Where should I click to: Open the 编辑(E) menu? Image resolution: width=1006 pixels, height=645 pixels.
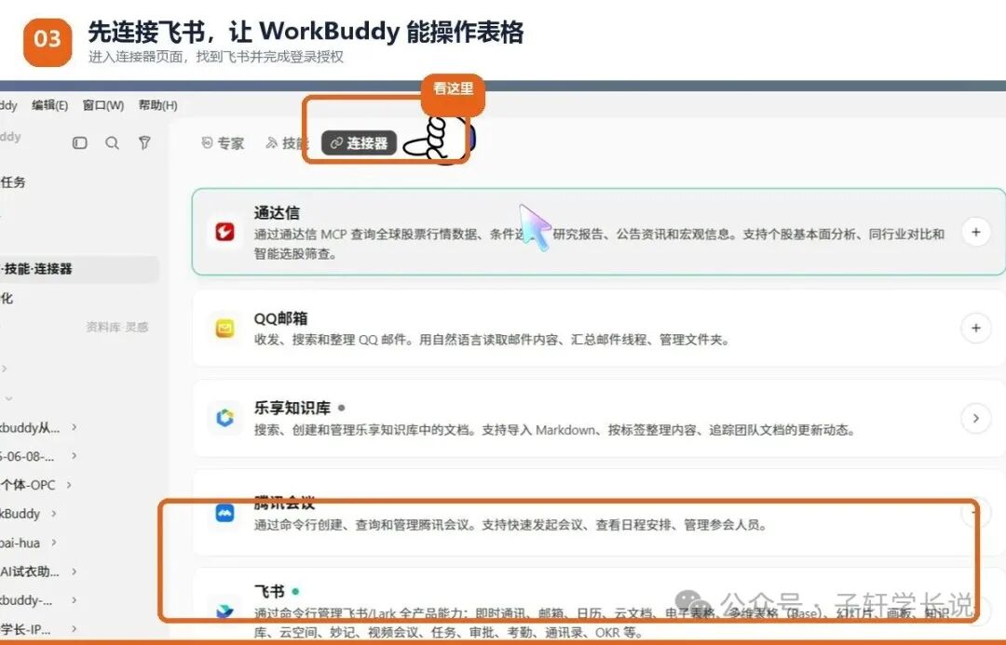click(50, 105)
